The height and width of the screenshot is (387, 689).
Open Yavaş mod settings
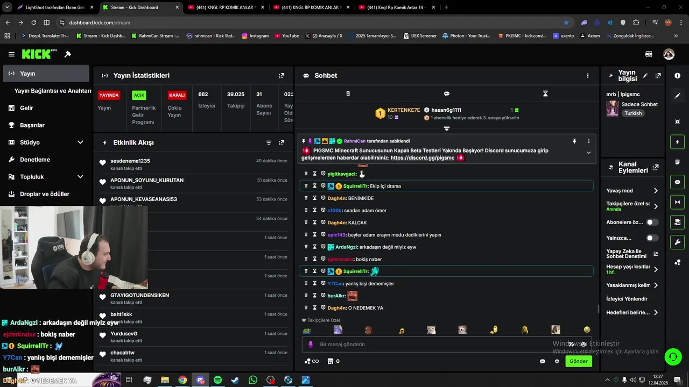click(x=632, y=190)
